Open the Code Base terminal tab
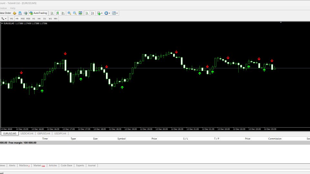 (x=67, y=166)
